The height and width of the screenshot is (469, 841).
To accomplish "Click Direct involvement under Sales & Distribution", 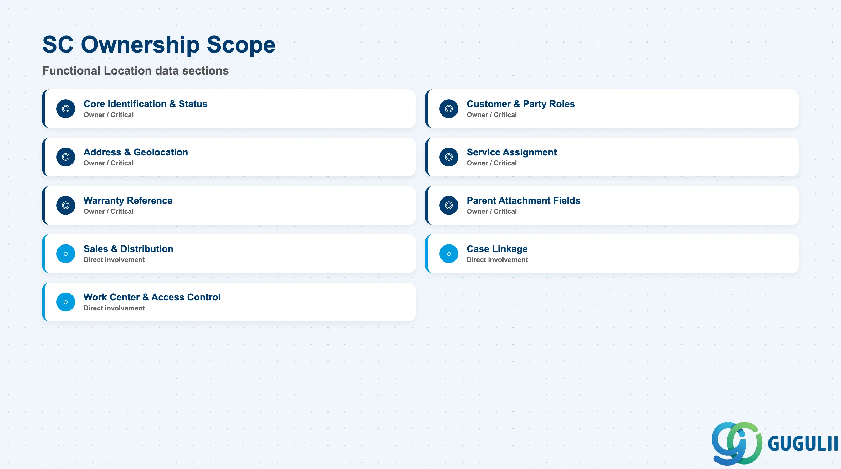I will (114, 260).
